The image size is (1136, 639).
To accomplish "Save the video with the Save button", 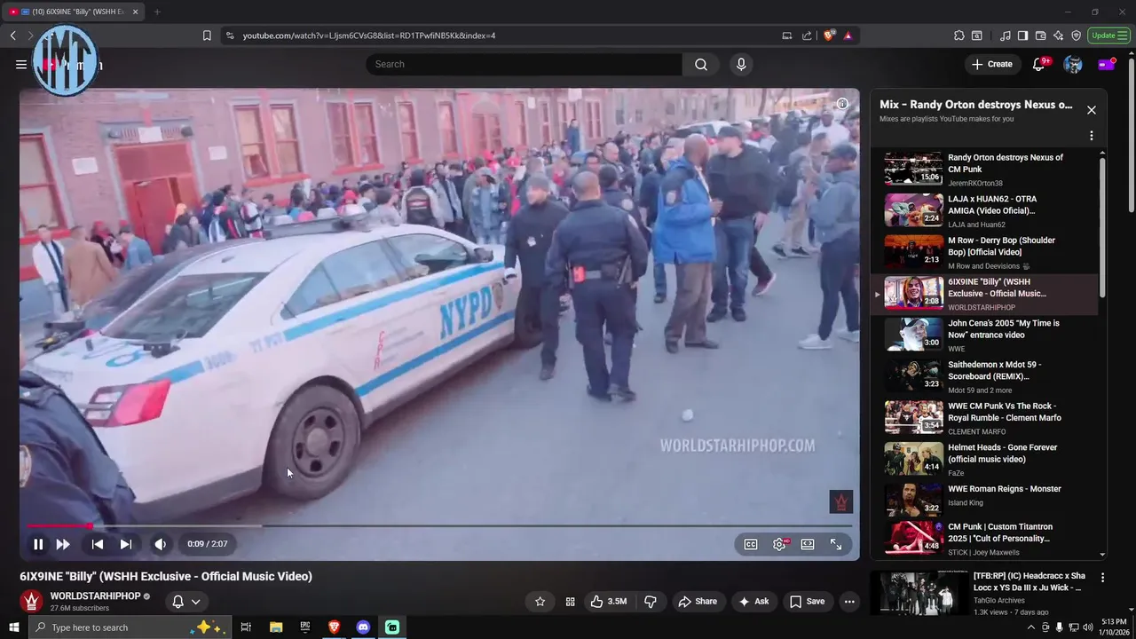I will click(x=808, y=601).
